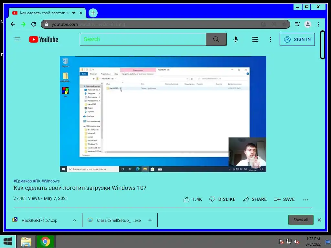Maximize the Chrome window
331x248 pixels.
(x=307, y=7)
